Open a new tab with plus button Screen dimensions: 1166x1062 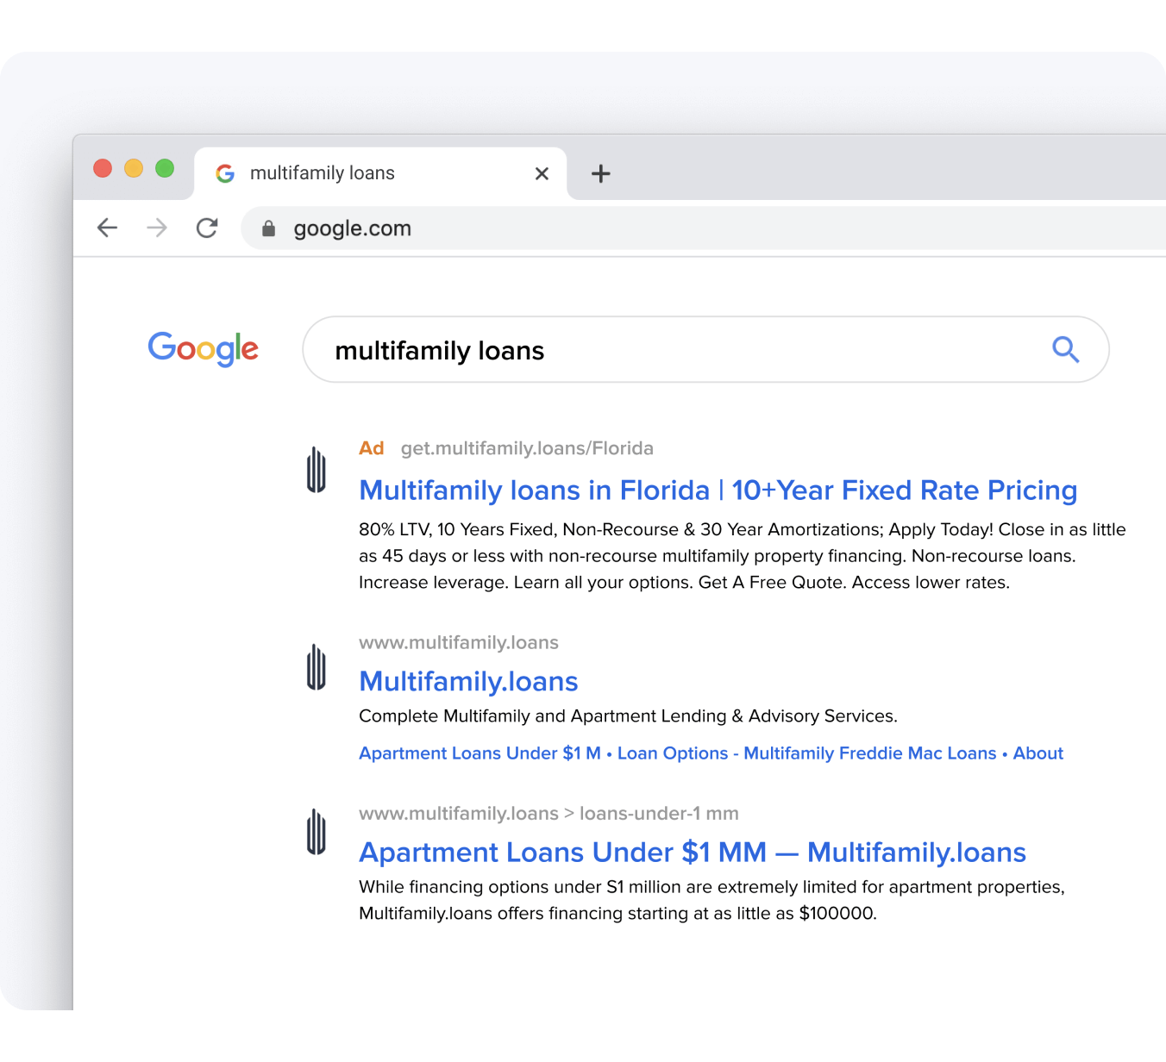click(600, 174)
